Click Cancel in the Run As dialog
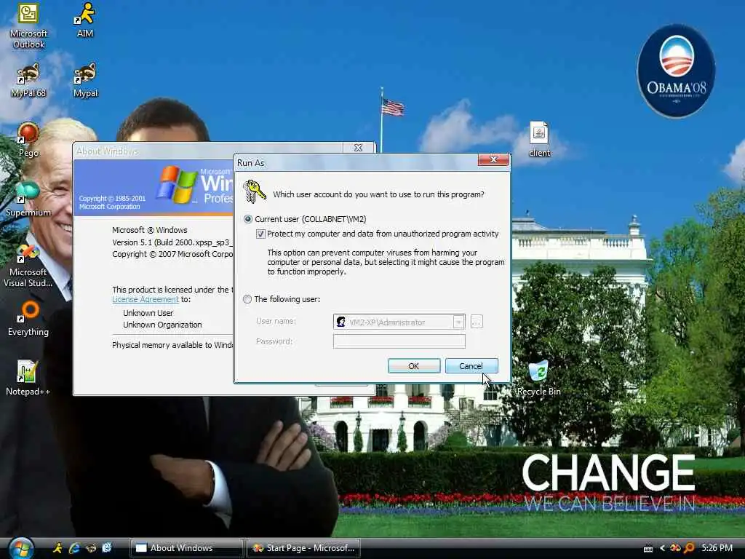The height and width of the screenshot is (559, 745). pos(471,366)
